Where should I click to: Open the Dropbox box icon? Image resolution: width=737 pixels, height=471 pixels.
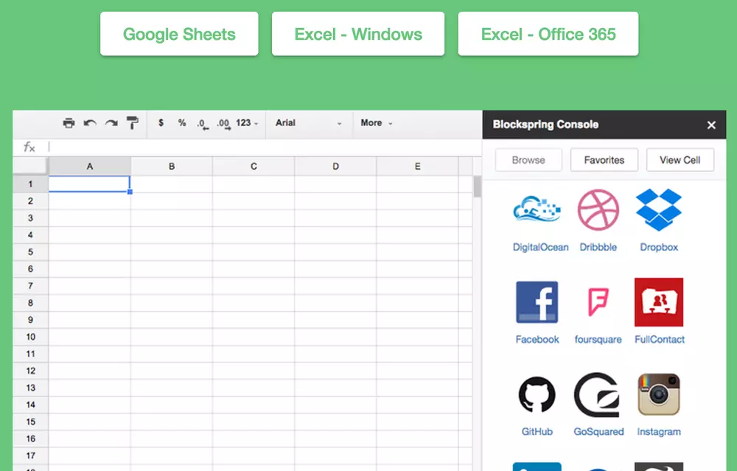click(x=658, y=209)
